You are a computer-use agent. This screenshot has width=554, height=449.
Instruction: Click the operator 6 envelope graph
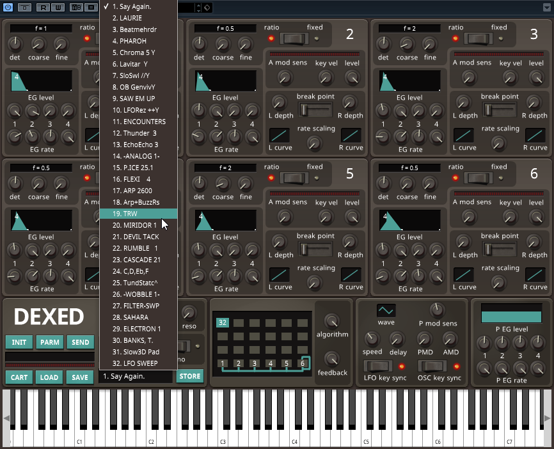(409, 220)
